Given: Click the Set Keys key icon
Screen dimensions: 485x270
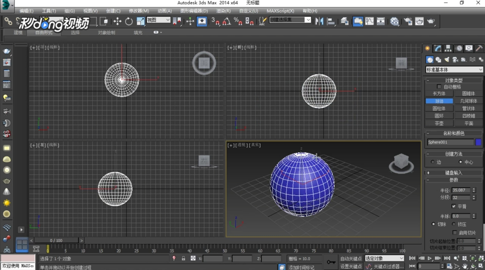Looking at the screenshot, I should pos(331,262).
